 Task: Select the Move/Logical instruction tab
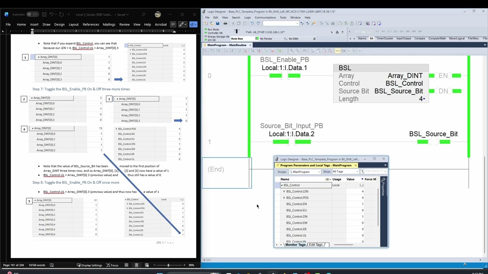point(457,38)
